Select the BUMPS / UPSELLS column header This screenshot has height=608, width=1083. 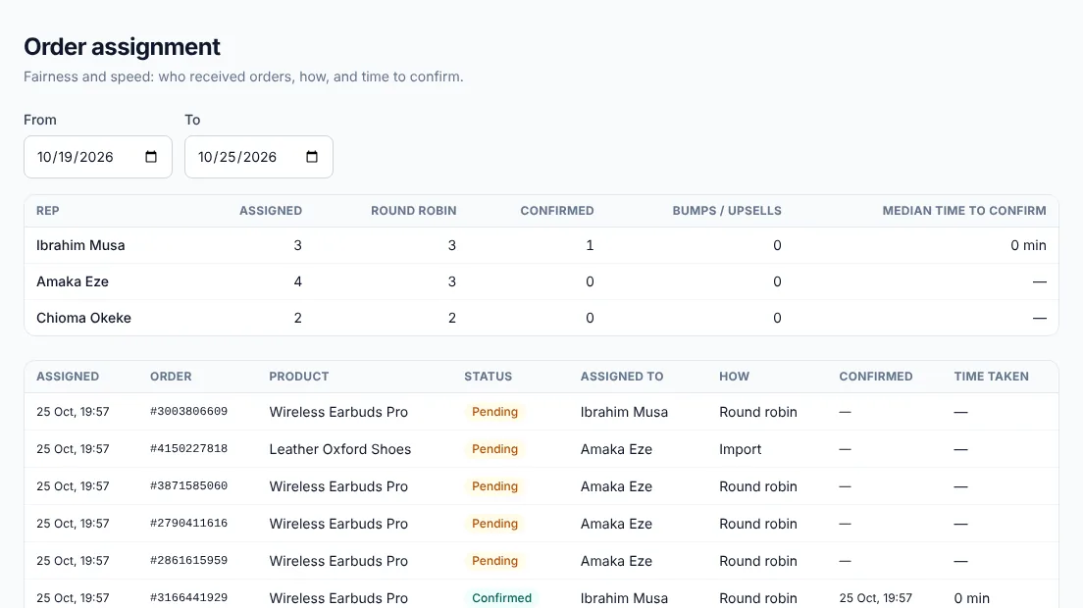[727, 211]
